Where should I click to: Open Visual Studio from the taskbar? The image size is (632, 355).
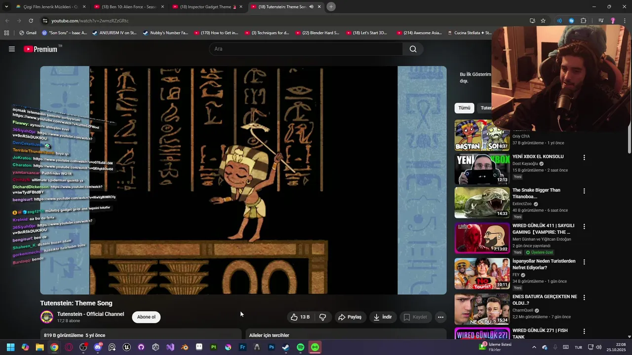point(170,347)
